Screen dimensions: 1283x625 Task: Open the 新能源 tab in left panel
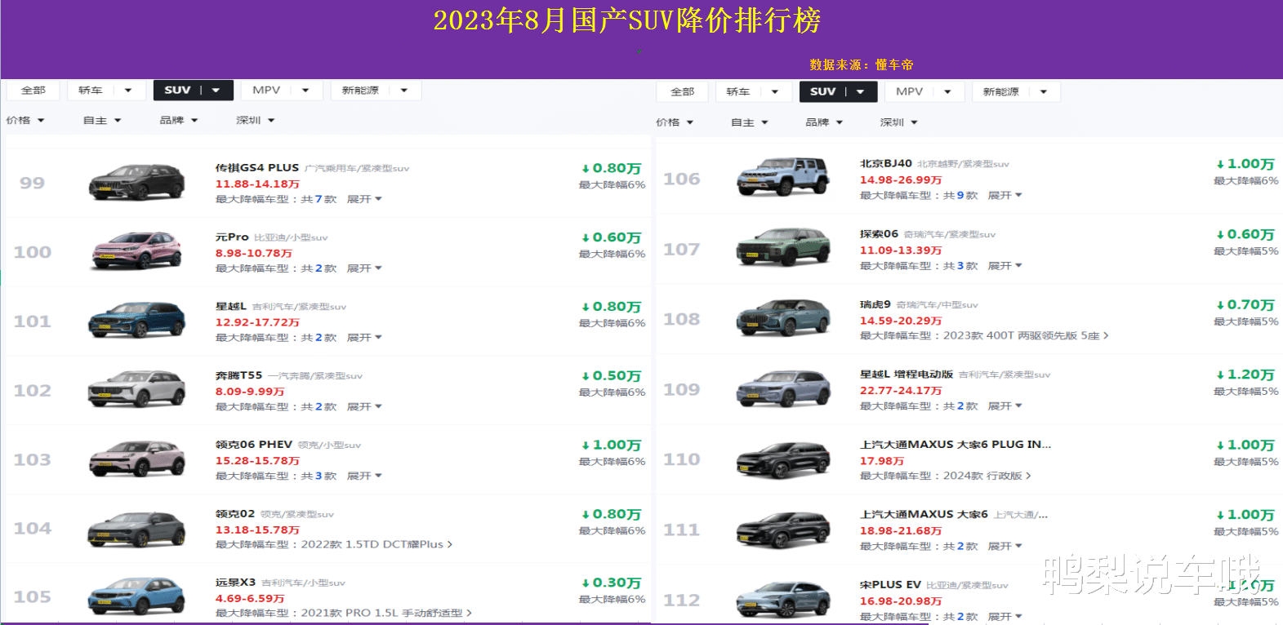[376, 91]
